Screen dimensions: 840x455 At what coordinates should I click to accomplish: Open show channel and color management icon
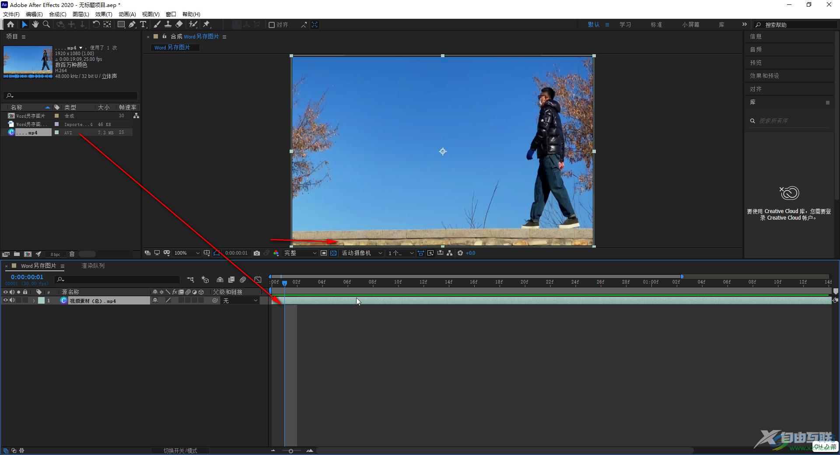276,253
